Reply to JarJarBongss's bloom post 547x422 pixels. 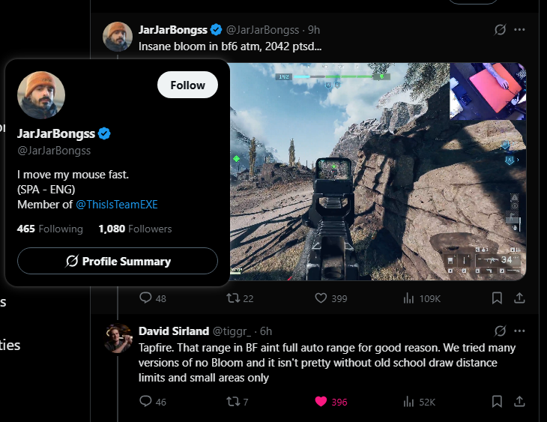point(146,298)
